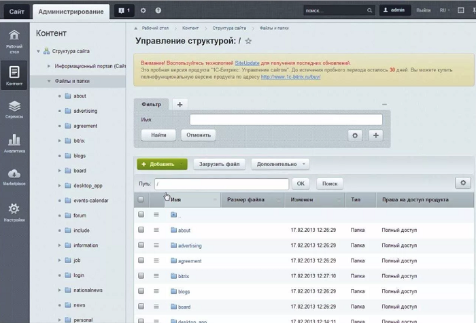Switch to the Администрирование tab

click(x=71, y=12)
